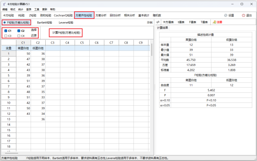This screenshot has width=257, height=161.
Task: Click the 注册 key icon
Action: pos(214,22)
